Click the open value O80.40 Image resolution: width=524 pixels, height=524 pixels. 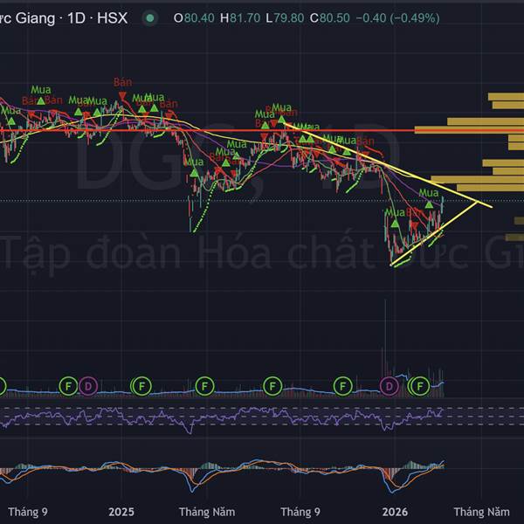194,18
